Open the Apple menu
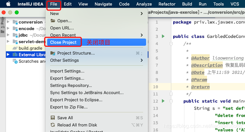 [x=8, y=4]
